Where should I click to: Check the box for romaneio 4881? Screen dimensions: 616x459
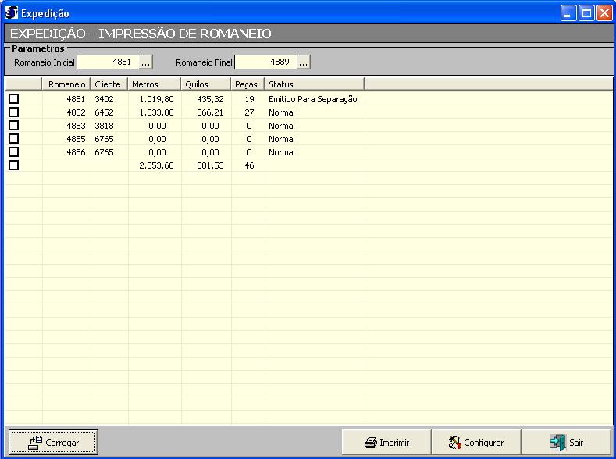[13, 99]
